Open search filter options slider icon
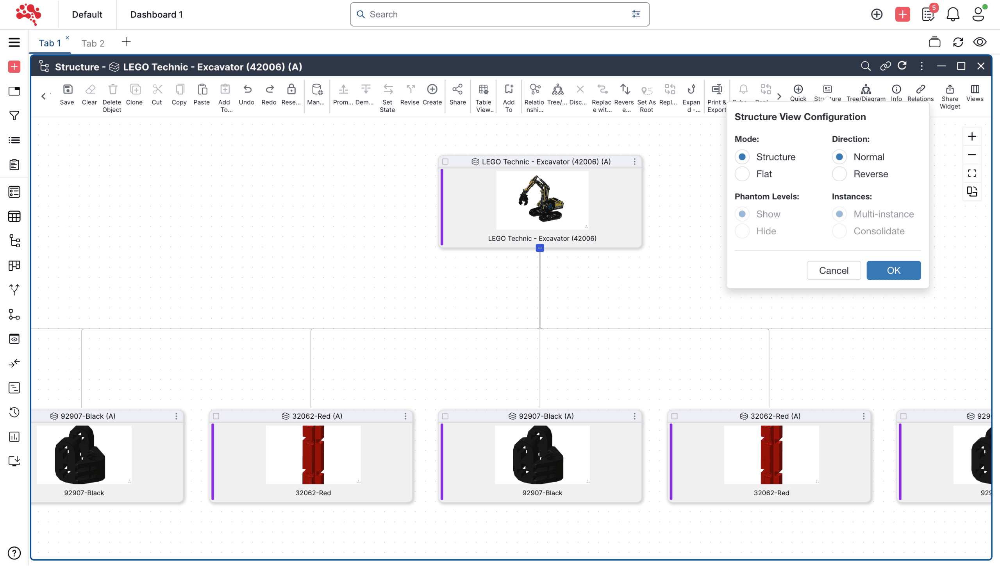The height and width of the screenshot is (566, 1000). pos(636,14)
